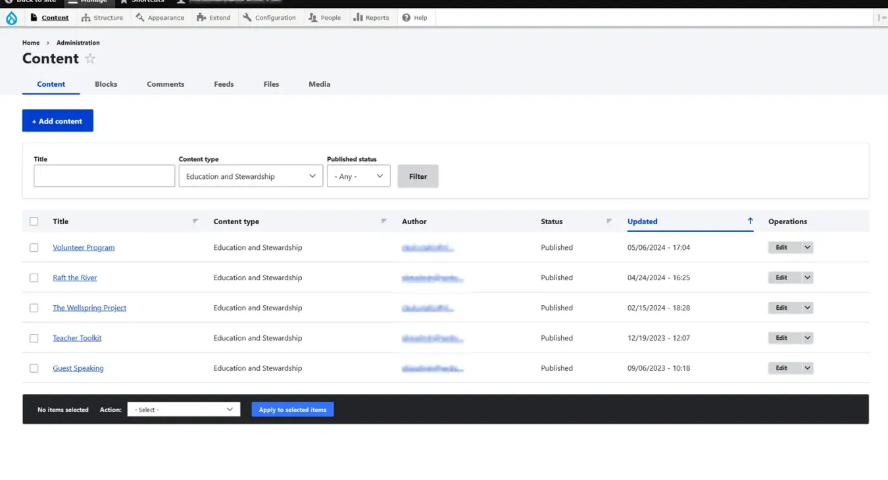Switch to the Blocks tab
This screenshot has width=888, height=480.
tap(106, 84)
